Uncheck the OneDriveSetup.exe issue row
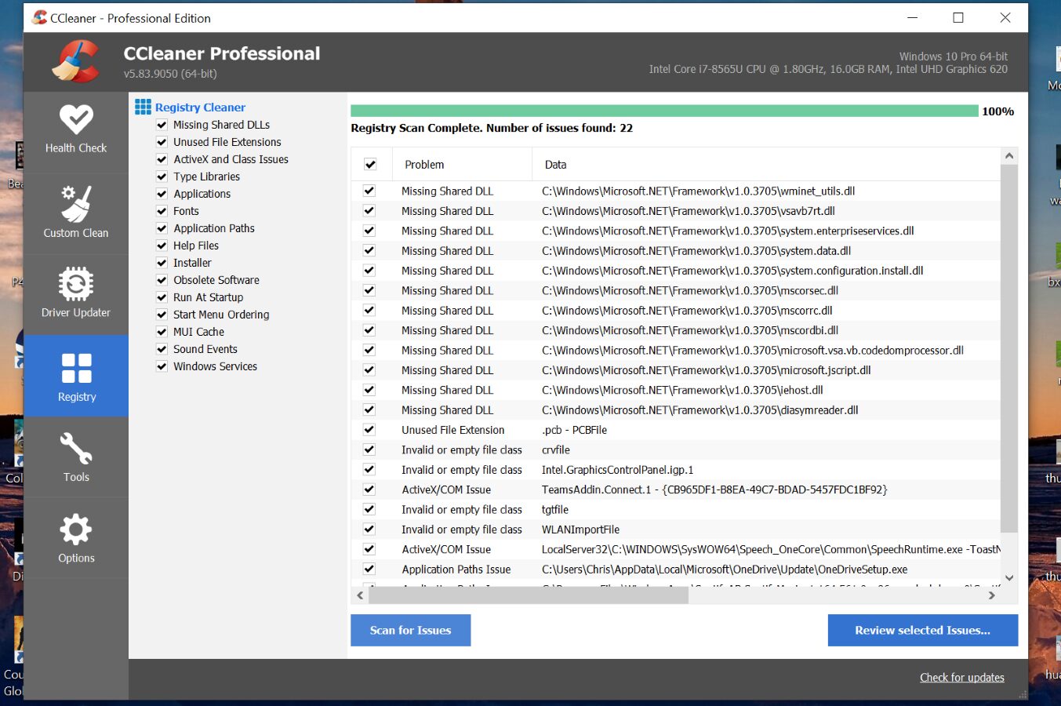This screenshot has height=706, width=1061. click(369, 570)
